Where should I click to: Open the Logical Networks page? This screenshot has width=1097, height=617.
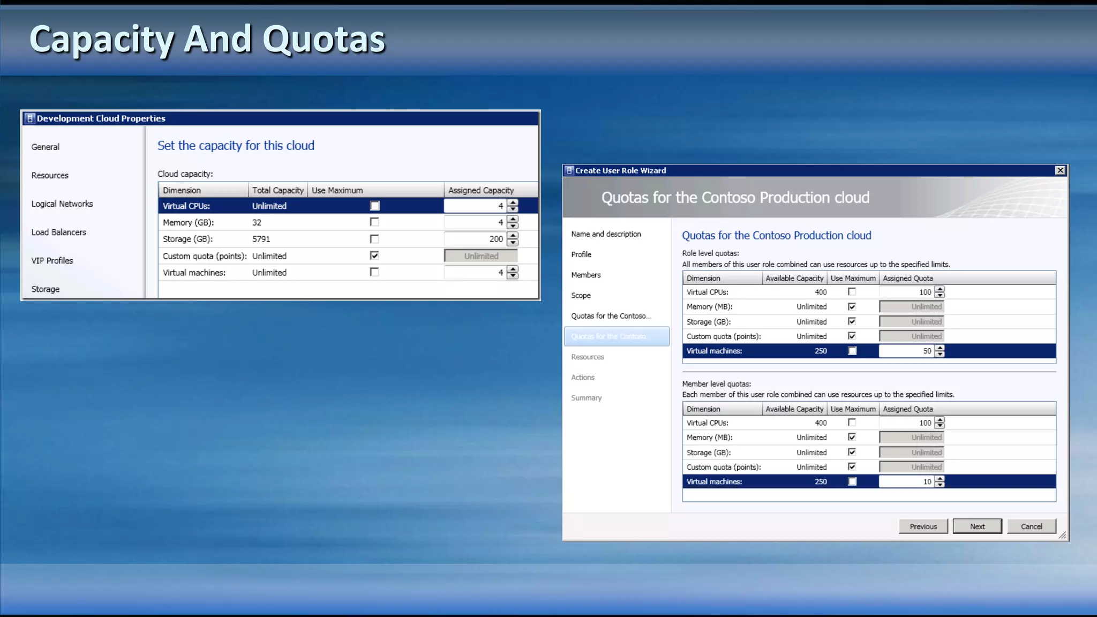click(62, 204)
